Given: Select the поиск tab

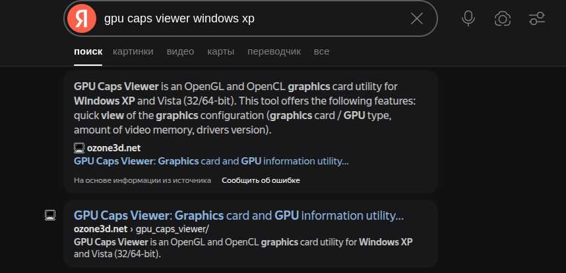Looking at the screenshot, I should coord(88,51).
